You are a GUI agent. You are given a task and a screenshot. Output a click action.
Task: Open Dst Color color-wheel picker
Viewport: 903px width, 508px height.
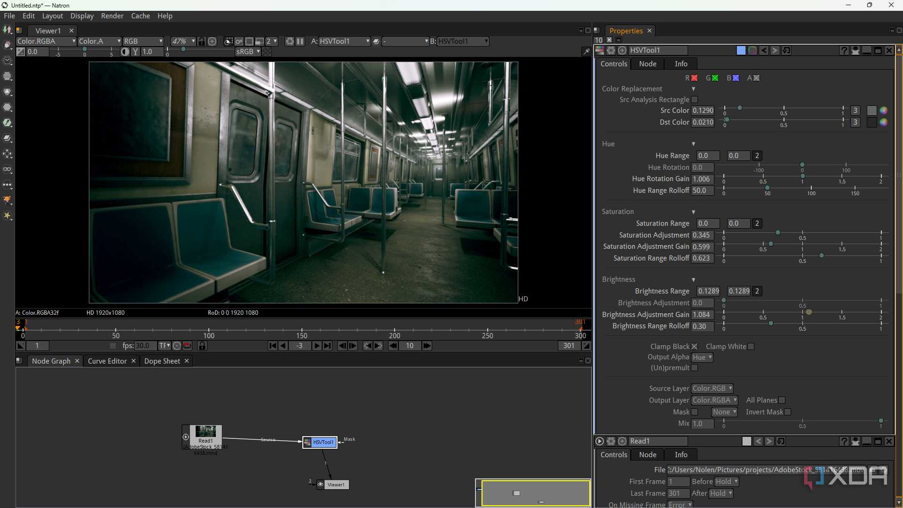click(884, 122)
